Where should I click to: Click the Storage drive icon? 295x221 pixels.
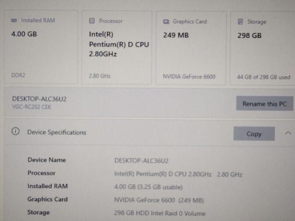pos(240,21)
